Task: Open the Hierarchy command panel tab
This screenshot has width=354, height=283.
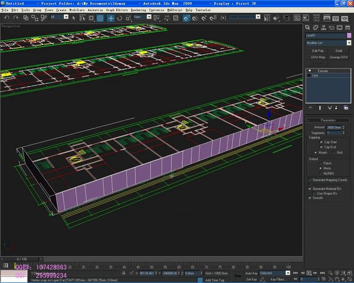Action: pos(323,28)
